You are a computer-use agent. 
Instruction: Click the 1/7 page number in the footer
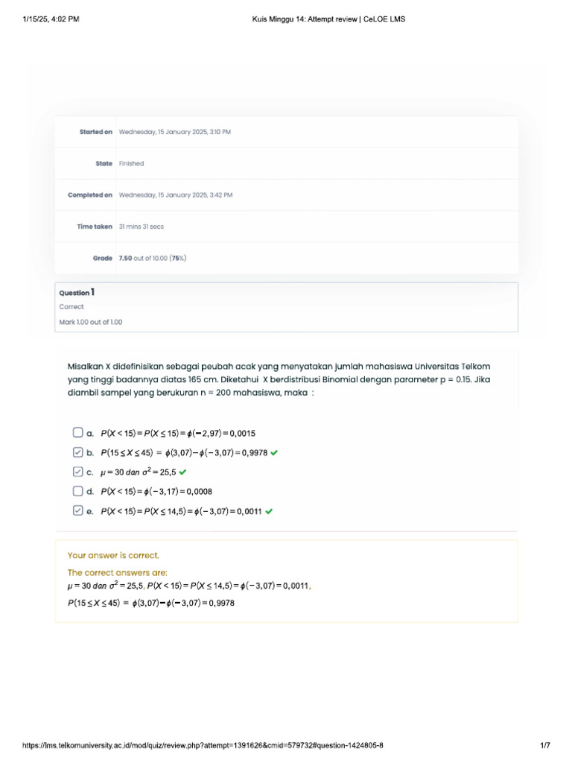coord(544,745)
